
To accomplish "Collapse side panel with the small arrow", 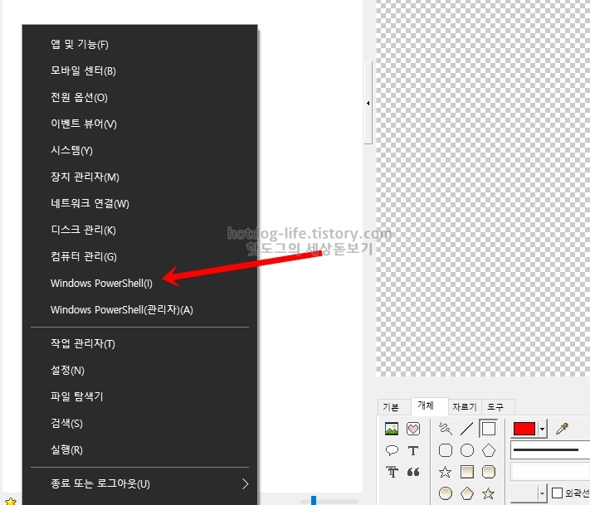I will tap(368, 103).
